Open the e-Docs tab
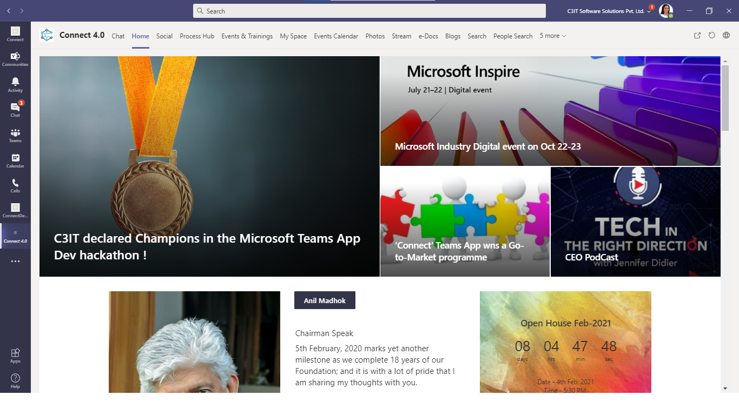Viewport: 739px width, 415px height. pyautogui.click(x=428, y=36)
